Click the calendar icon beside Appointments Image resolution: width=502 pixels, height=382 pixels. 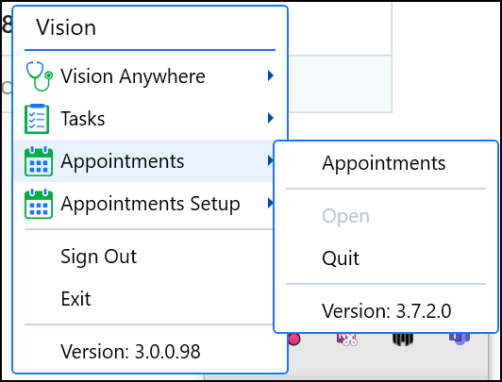(x=39, y=161)
